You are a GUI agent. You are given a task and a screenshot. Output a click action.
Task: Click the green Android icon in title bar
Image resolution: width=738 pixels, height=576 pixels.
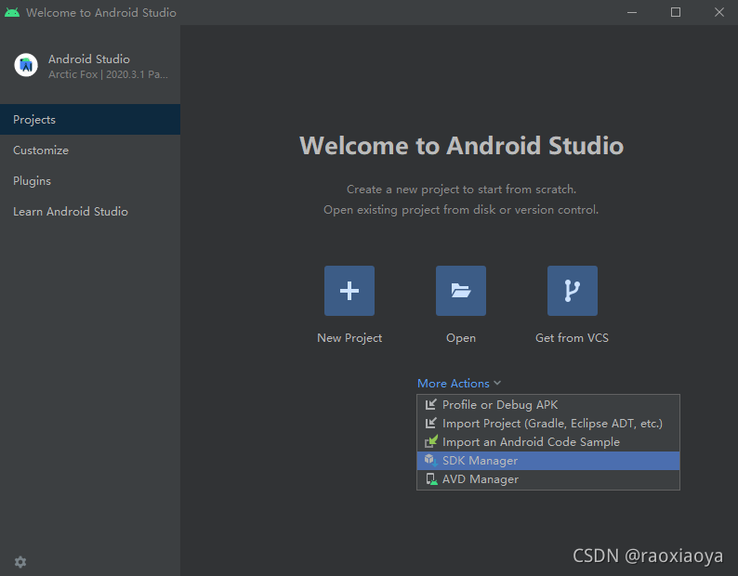click(x=12, y=12)
